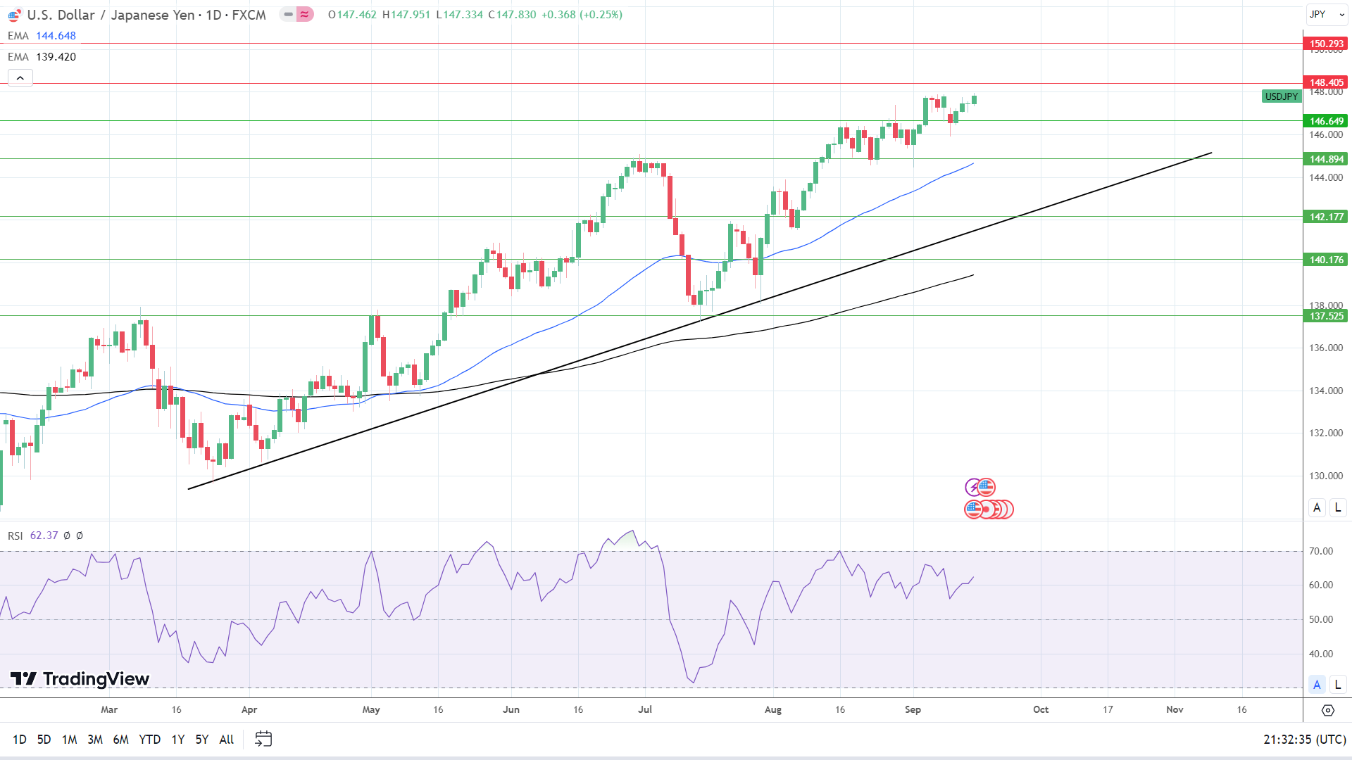This screenshot has height=760, width=1352.
Task: Click the US flag economic event marker
Action: click(987, 487)
